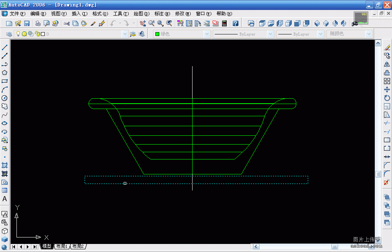Open the 修改(M) menu

pyautogui.click(x=183, y=14)
